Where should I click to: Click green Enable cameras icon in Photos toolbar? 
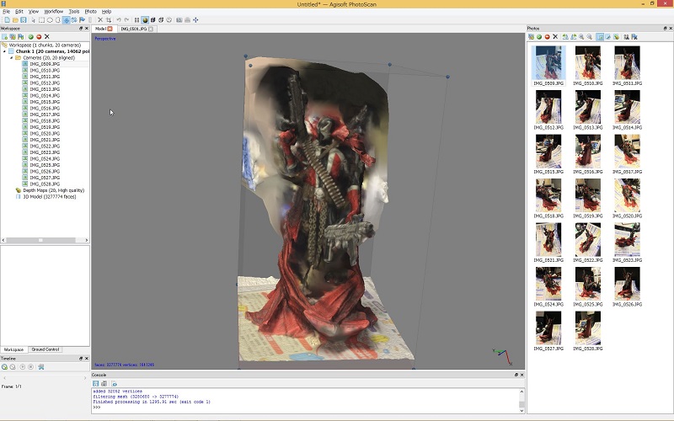click(x=539, y=37)
